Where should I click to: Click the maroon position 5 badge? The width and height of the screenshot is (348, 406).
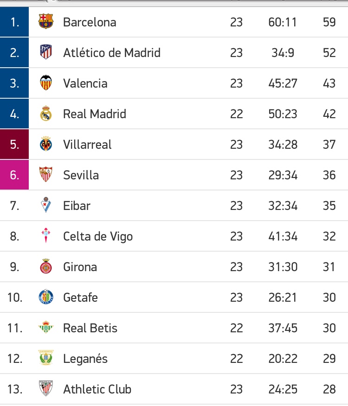[x=14, y=144]
